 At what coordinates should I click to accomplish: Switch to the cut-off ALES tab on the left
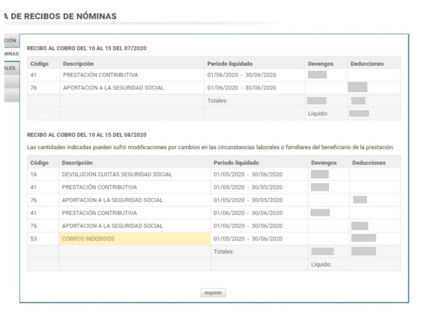point(11,68)
